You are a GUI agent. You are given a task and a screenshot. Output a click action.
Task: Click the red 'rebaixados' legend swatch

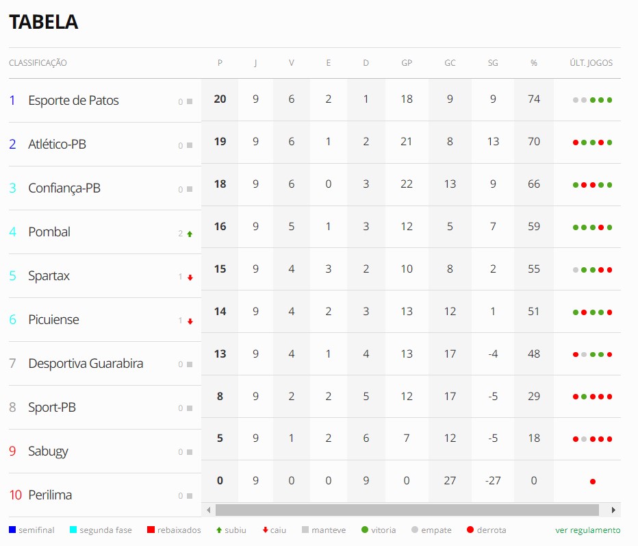pyautogui.click(x=151, y=530)
